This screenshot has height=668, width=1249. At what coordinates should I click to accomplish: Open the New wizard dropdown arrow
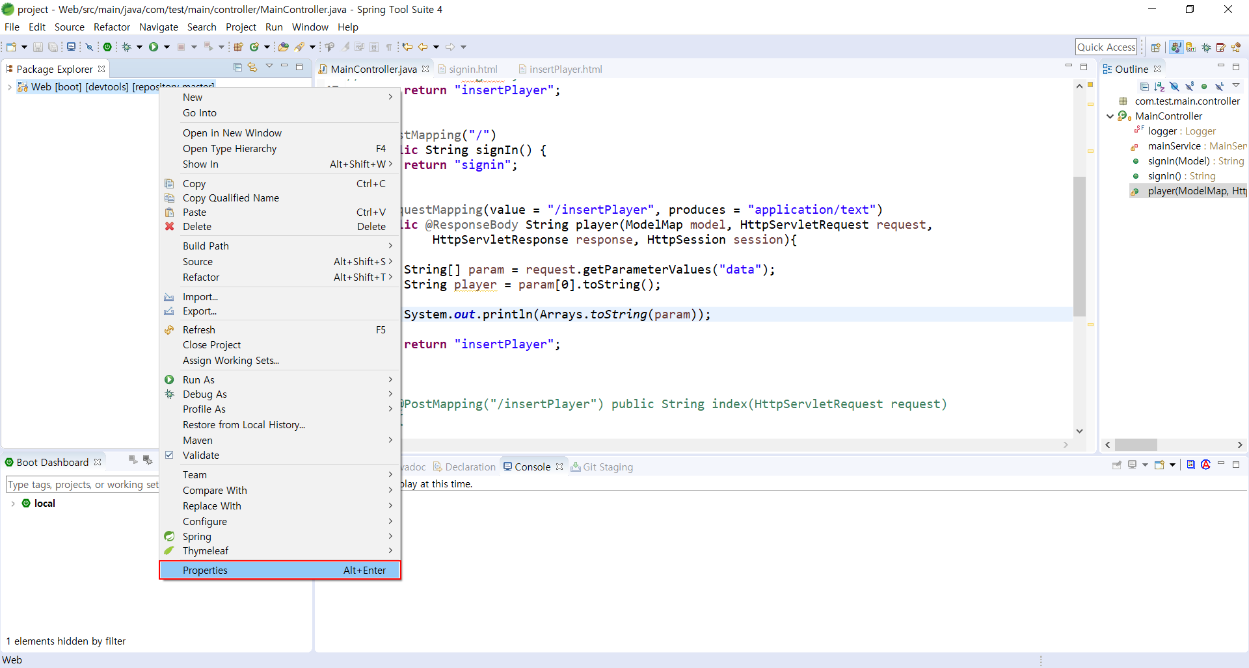24,47
